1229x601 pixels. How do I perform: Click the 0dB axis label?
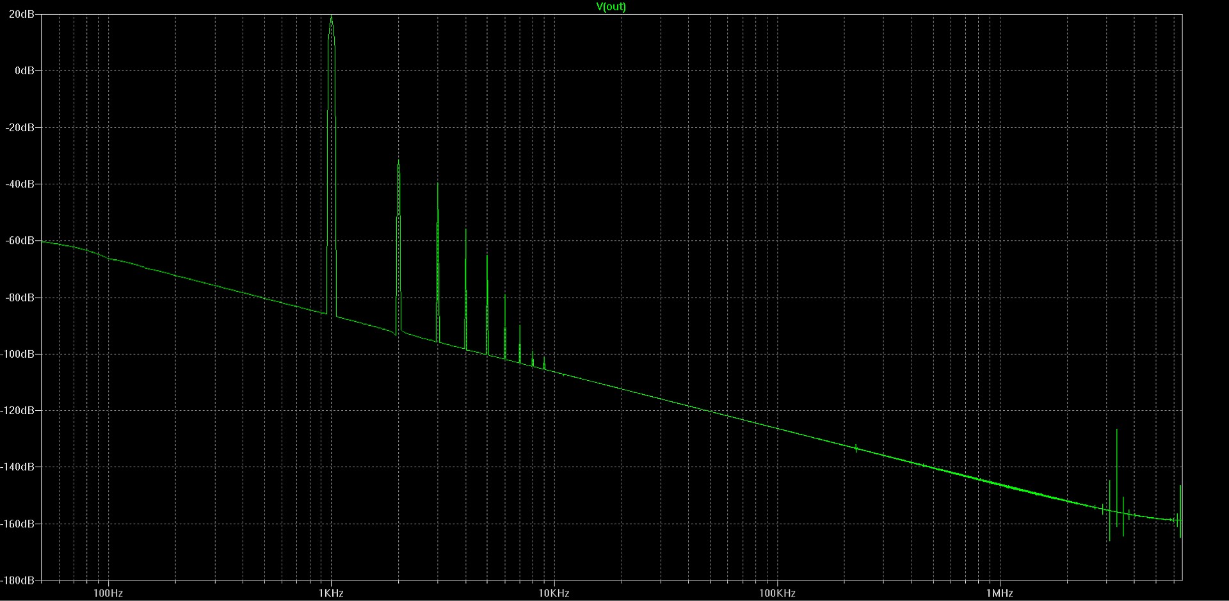tap(24, 70)
